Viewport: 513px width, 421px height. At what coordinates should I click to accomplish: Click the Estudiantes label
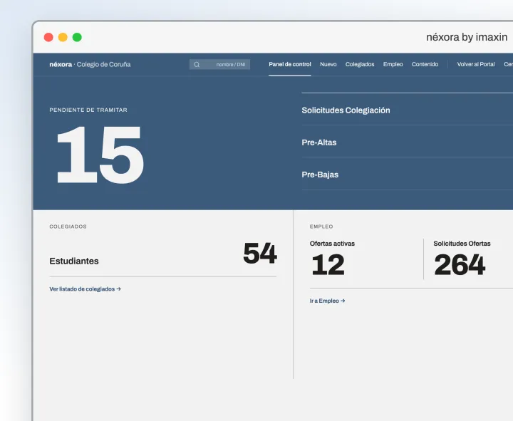tap(74, 261)
